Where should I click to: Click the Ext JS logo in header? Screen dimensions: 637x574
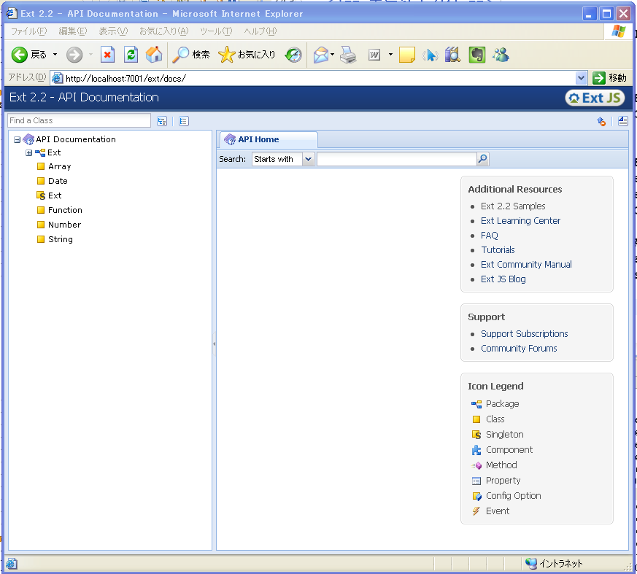pyautogui.click(x=595, y=98)
